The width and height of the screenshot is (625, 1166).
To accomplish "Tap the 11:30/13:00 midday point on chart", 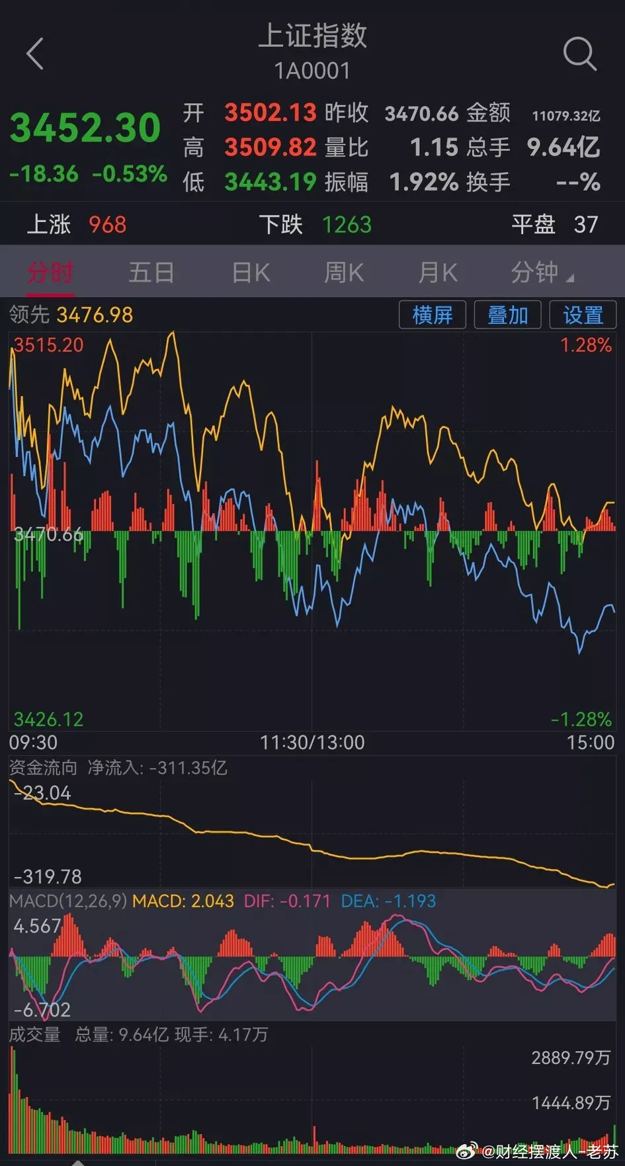I will 312,742.
